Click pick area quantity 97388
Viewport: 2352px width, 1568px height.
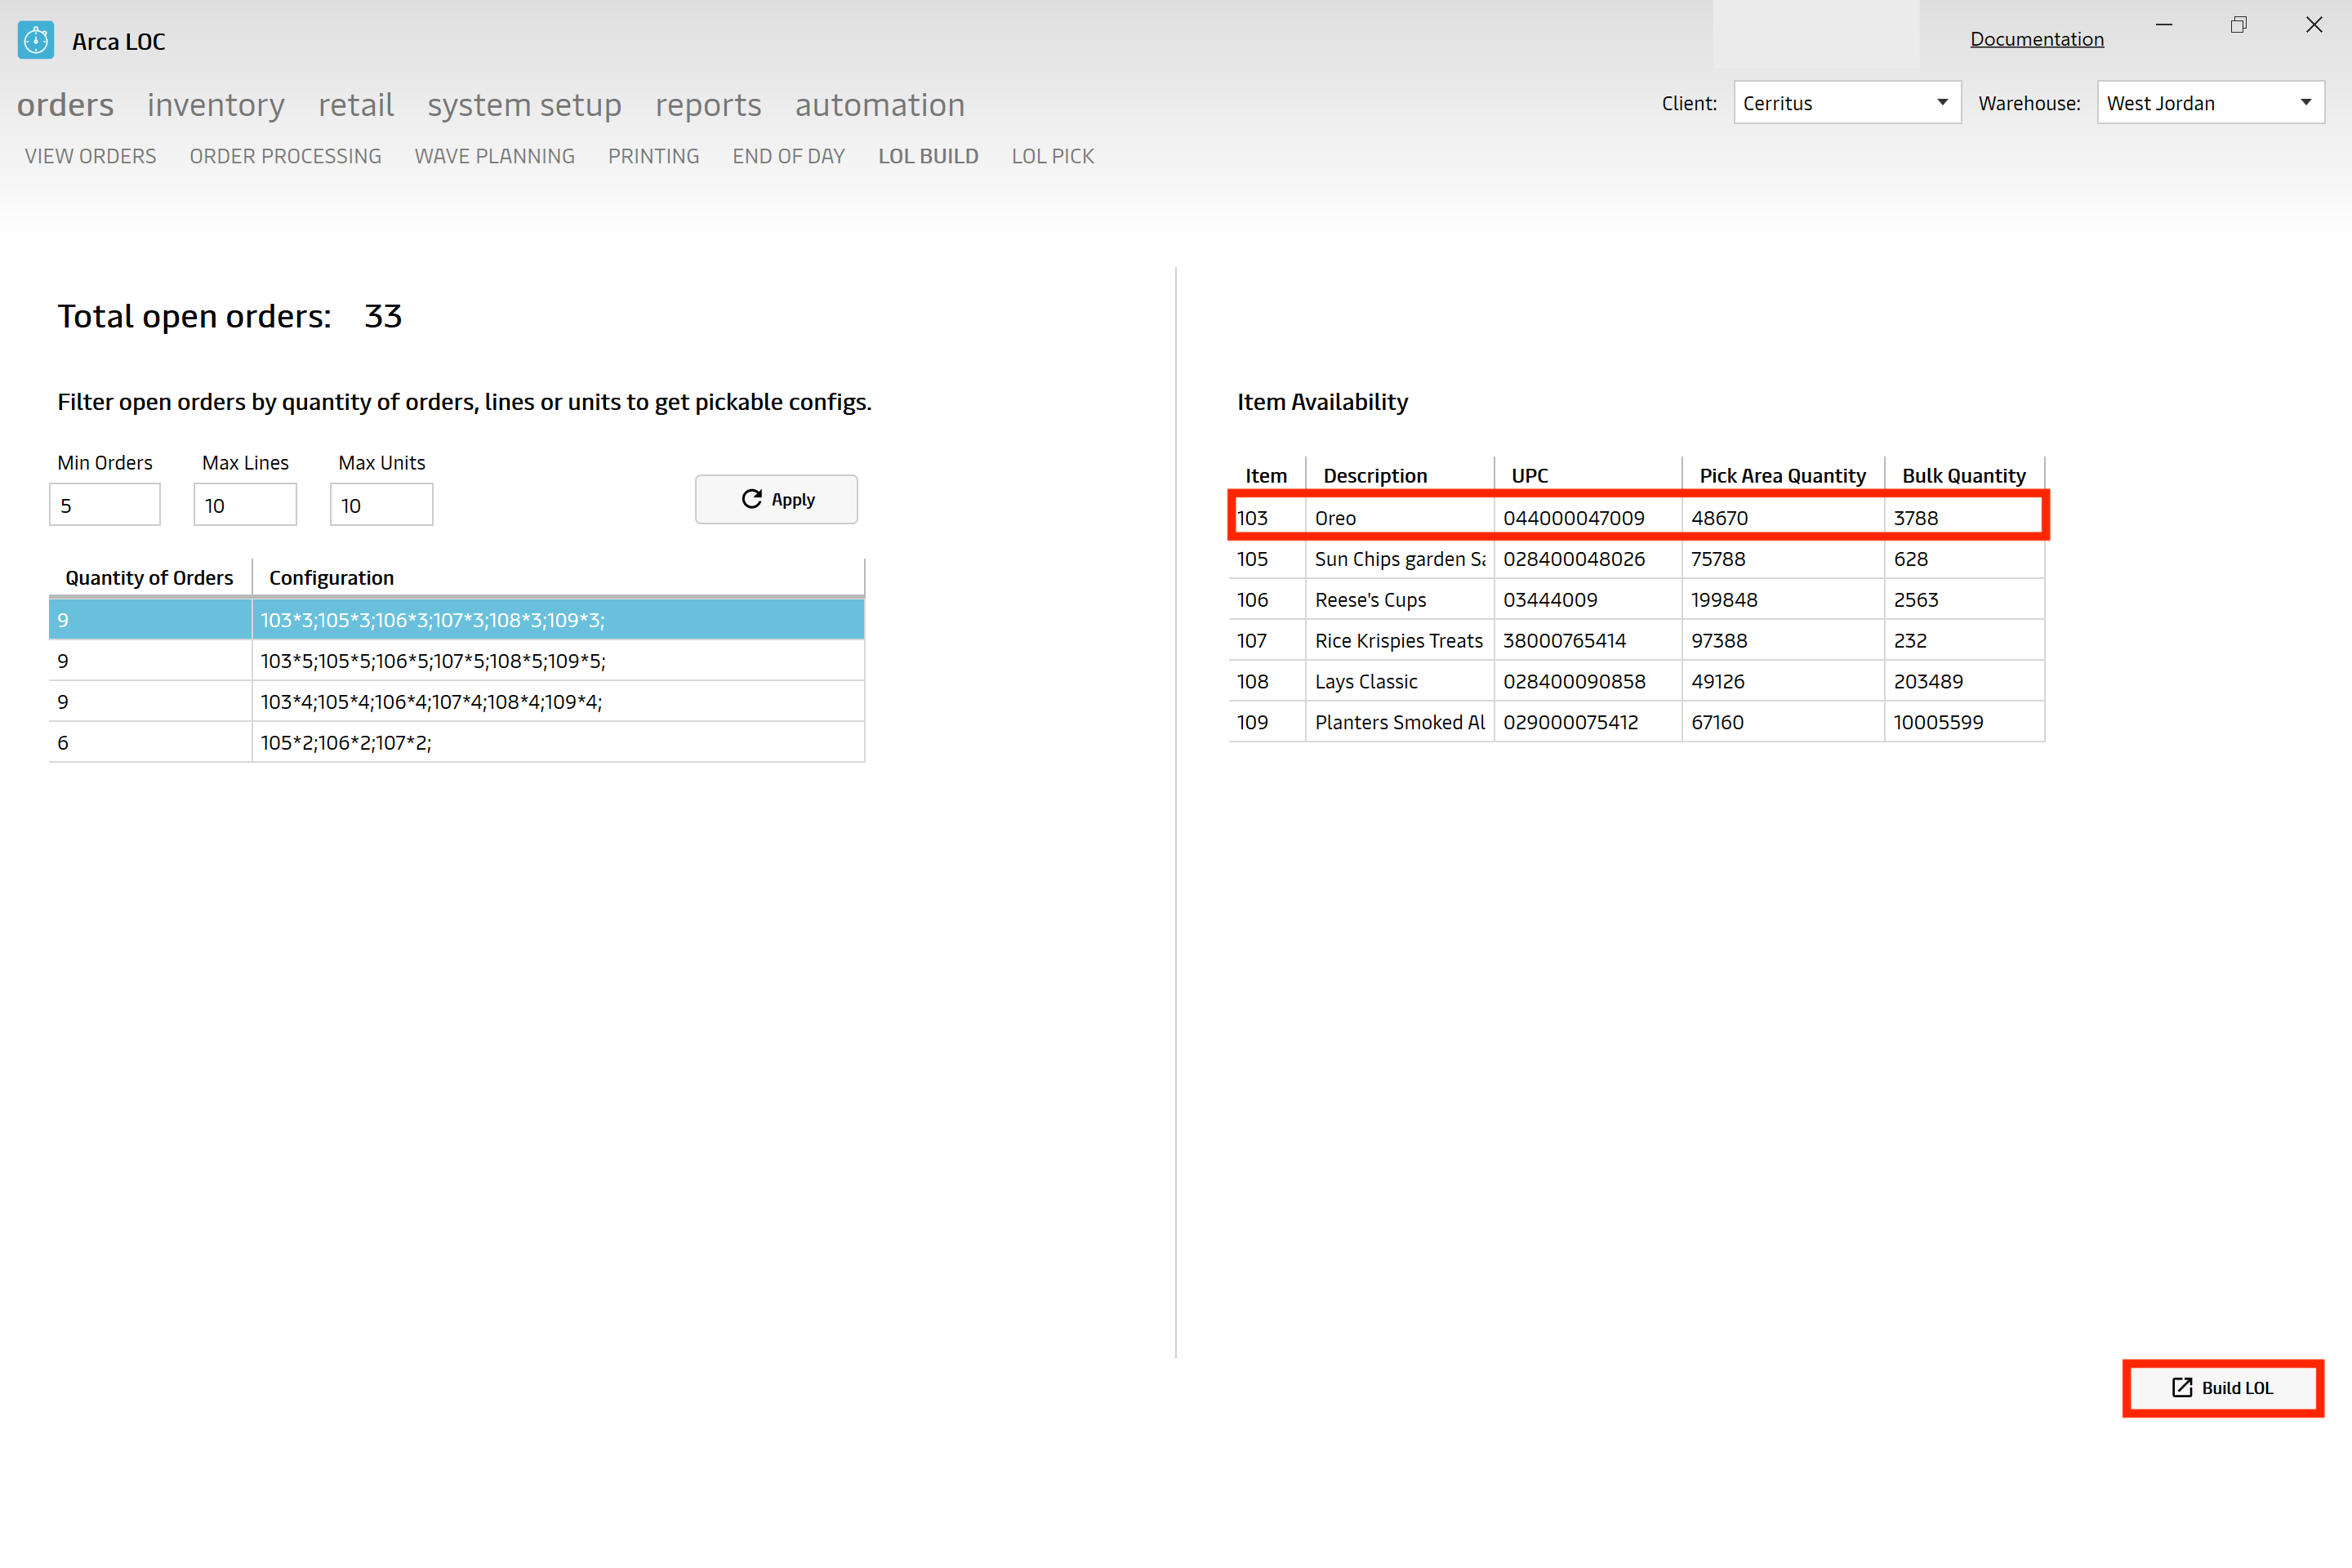[1783, 640]
